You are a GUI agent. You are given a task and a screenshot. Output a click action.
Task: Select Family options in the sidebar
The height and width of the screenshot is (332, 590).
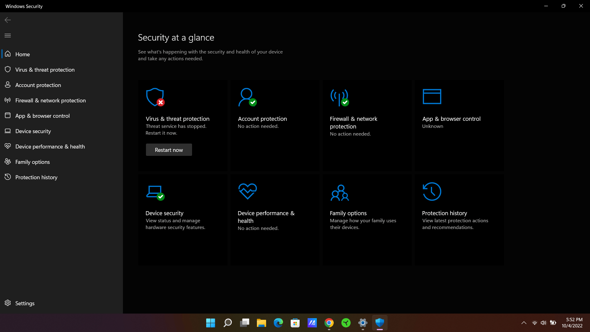point(32,162)
